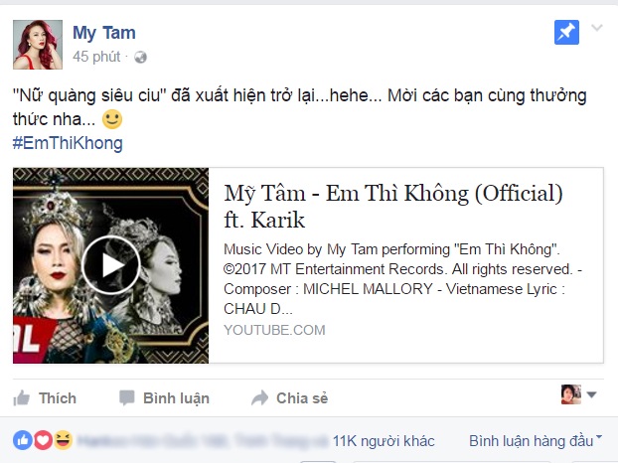Open the post options chevron menu

pyautogui.click(x=597, y=28)
